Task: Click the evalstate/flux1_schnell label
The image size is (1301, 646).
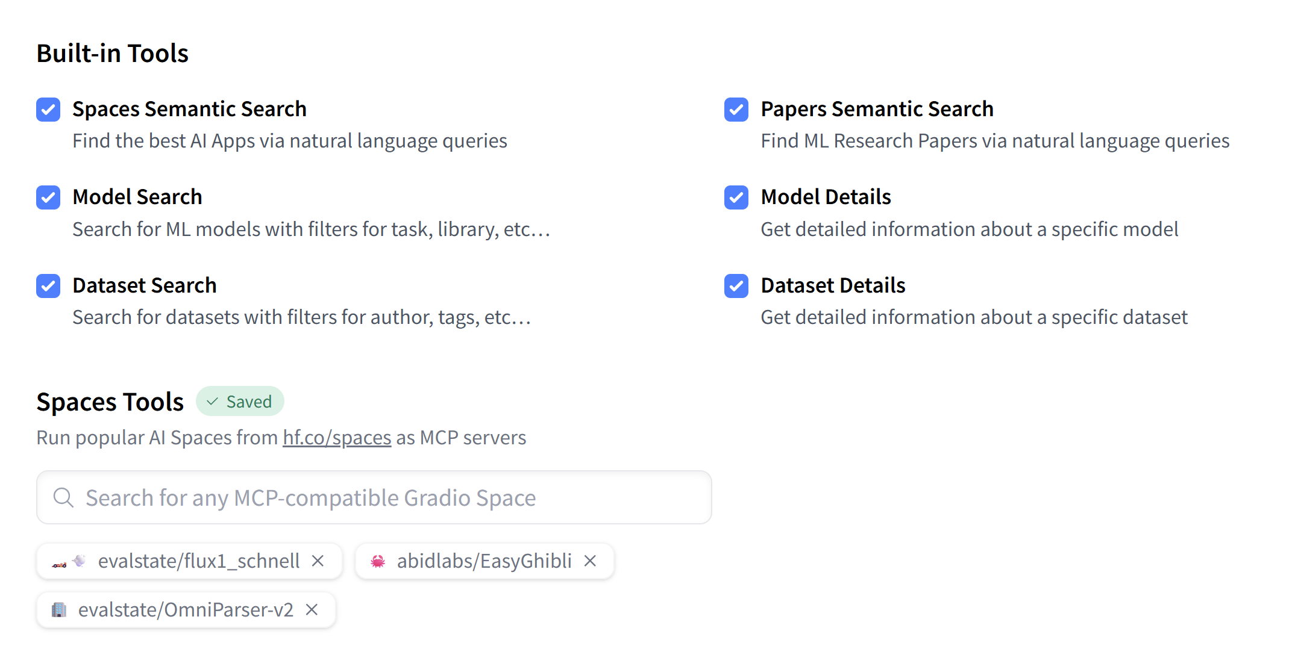Action: pos(199,561)
